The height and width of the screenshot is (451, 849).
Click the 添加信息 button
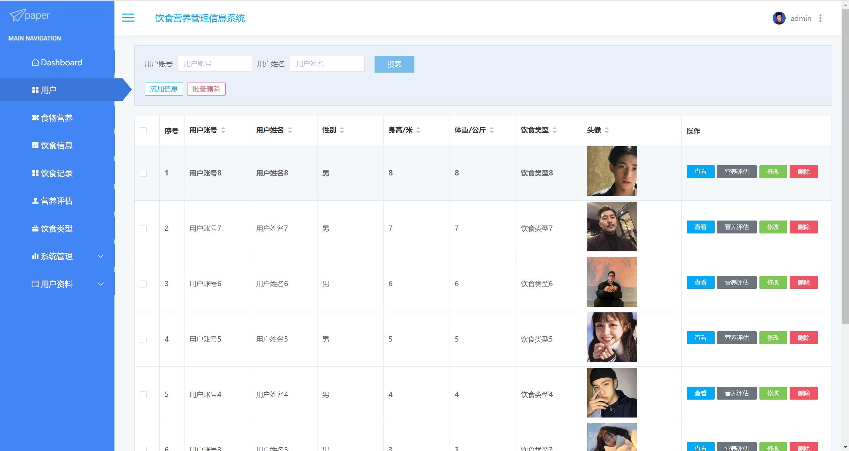pos(164,89)
